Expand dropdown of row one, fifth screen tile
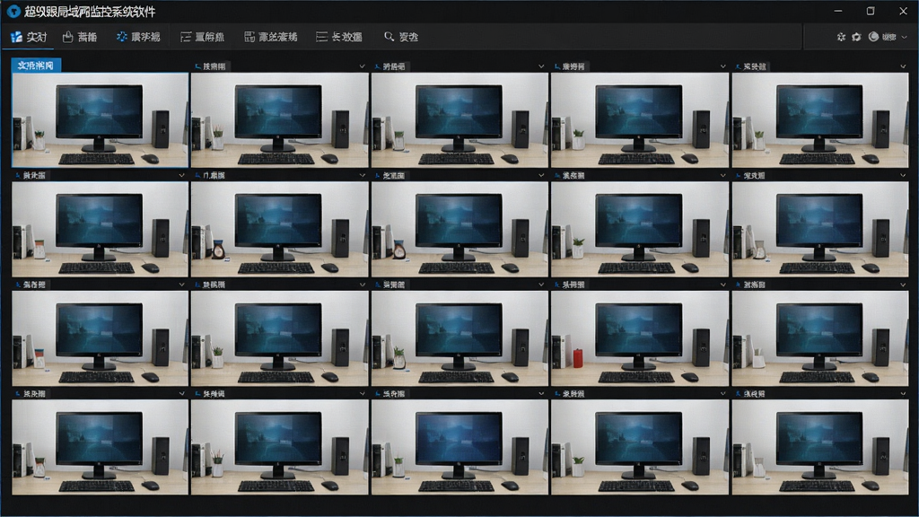The image size is (919, 517). [903, 66]
